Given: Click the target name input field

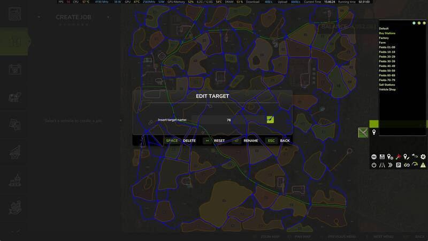Looking at the screenshot, I should (x=229, y=119).
